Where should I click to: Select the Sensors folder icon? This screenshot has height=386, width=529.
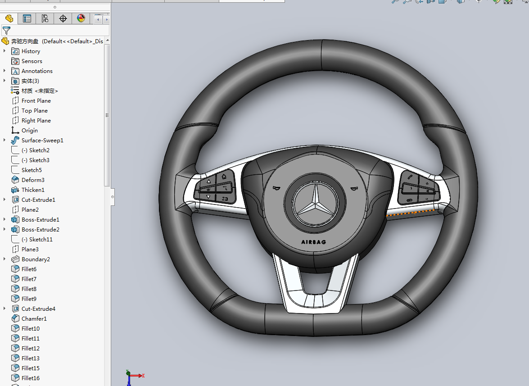[x=15, y=61]
